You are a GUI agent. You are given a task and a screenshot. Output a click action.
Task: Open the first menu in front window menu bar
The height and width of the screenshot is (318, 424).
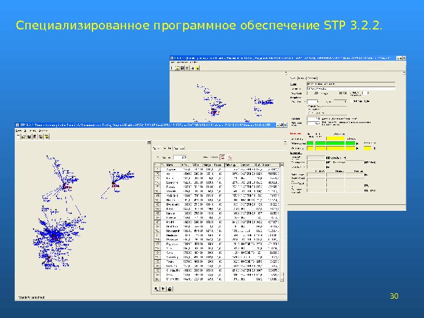pyautogui.click(x=19, y=131)
